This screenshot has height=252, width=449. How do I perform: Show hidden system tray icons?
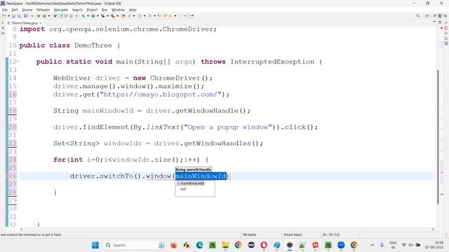pyautogui.click(x=373, y=245)
